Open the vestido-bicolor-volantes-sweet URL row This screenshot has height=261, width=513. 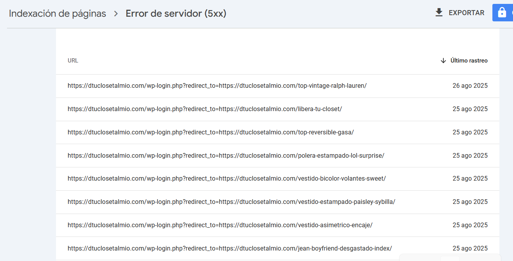[x=226, y=179]
